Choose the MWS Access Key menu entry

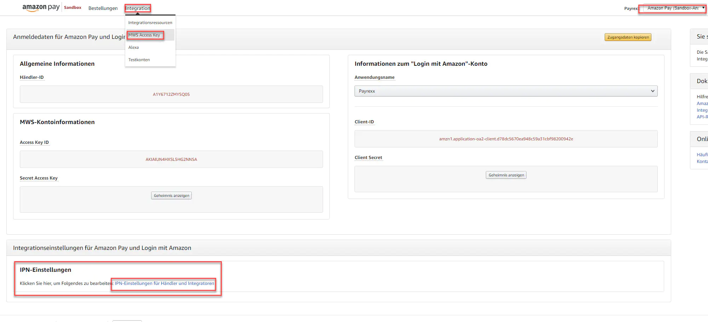pyautogui.click(x=144, y=35)
